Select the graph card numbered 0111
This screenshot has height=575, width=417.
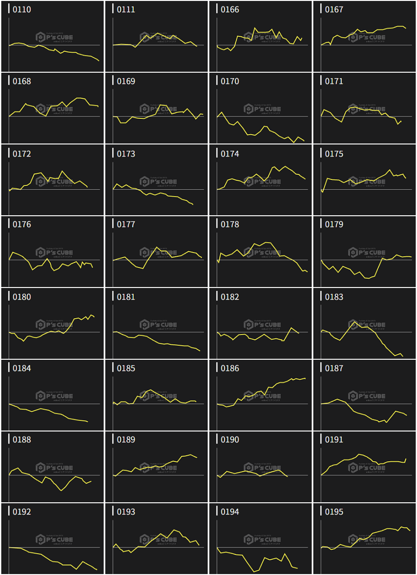pos(156,36)
